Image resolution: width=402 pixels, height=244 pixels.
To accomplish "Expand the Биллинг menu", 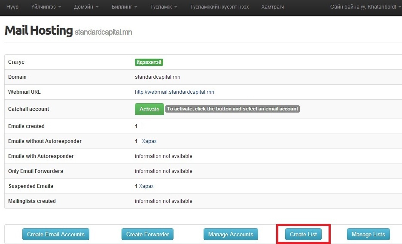I will pos(124,7).
